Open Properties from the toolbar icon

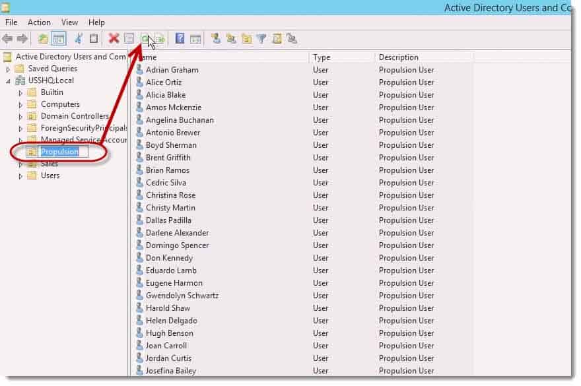tap(129, 38)
